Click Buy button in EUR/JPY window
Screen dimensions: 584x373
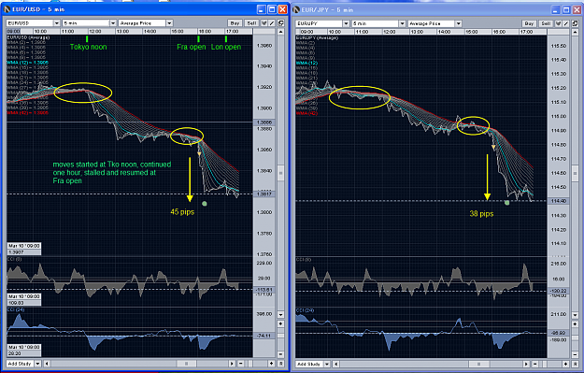529,23
